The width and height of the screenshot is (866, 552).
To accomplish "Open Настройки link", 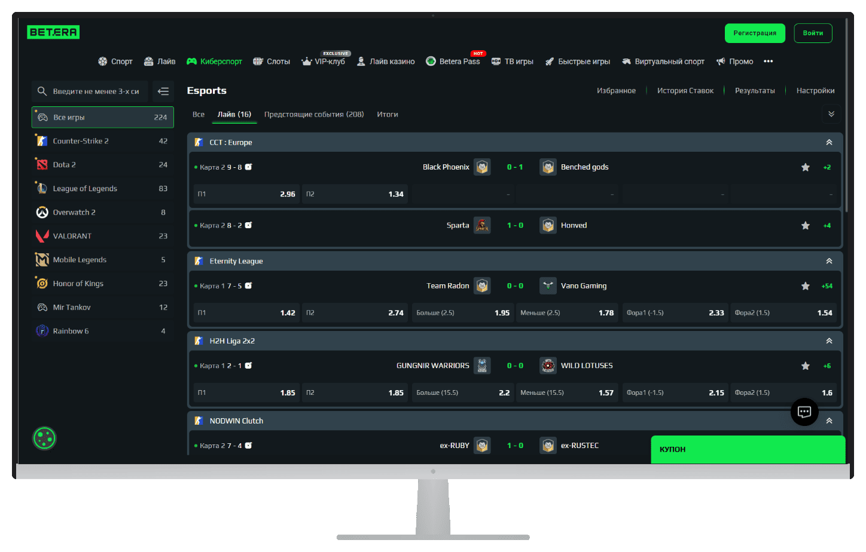I will point(815,91).
